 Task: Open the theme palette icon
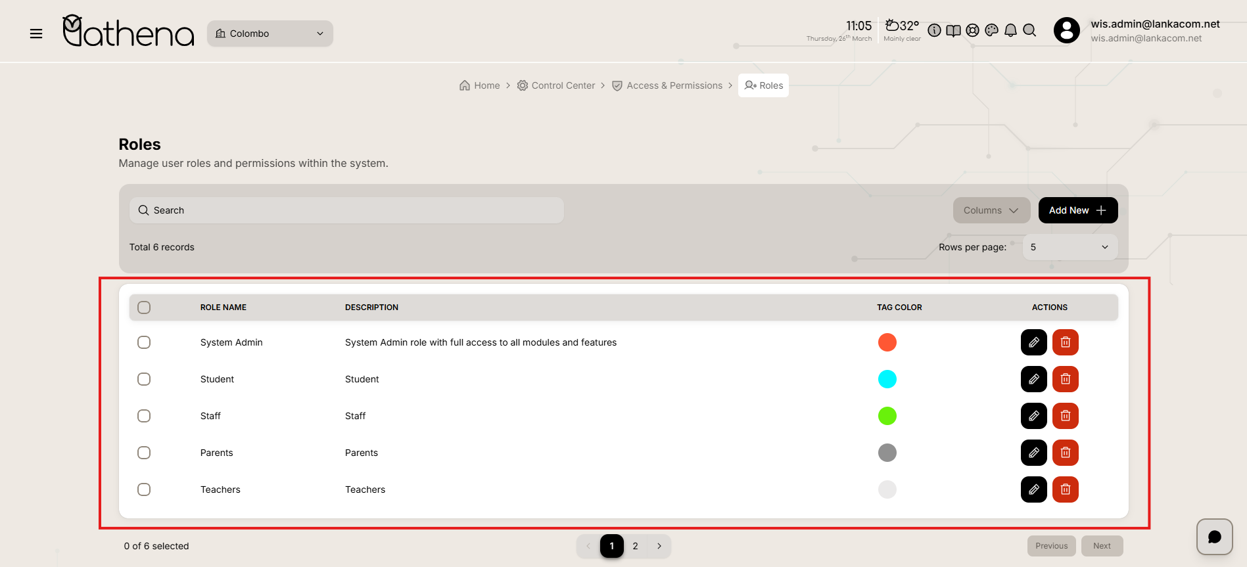[991, 30]
